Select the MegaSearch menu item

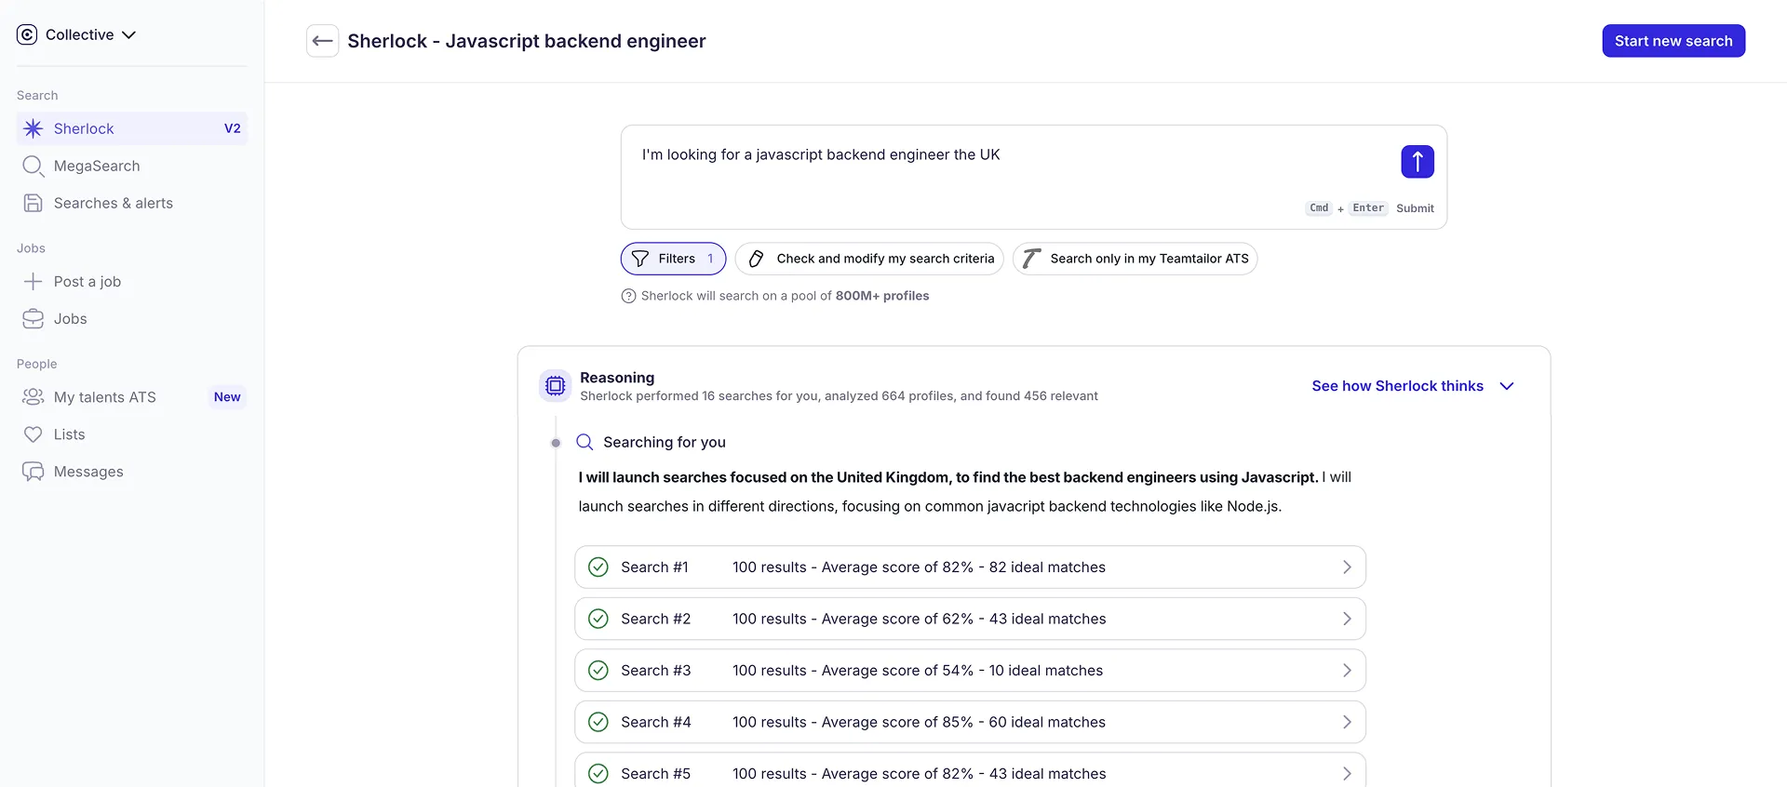click(x=132, y=166)
